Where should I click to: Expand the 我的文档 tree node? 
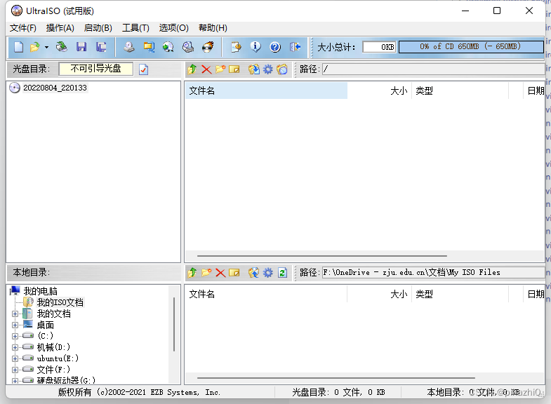click(x=15, y=314)
